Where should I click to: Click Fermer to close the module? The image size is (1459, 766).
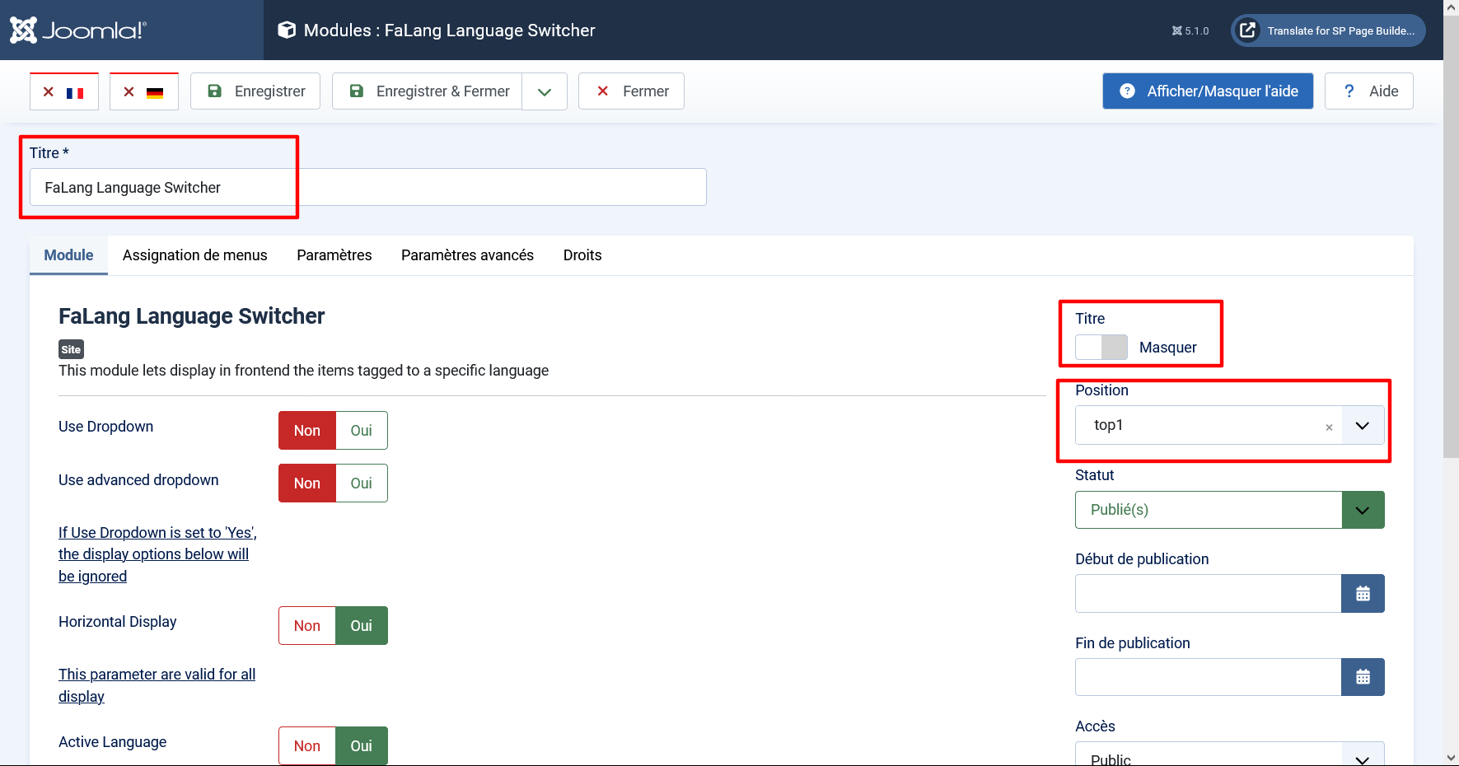[631, 91]
